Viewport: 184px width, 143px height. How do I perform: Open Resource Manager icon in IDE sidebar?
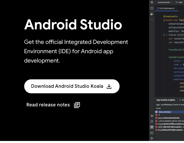pyautogui.click(x=152, y=14)
